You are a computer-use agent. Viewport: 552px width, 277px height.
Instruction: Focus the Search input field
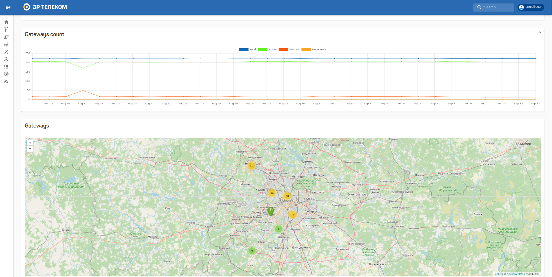[493, 7]
